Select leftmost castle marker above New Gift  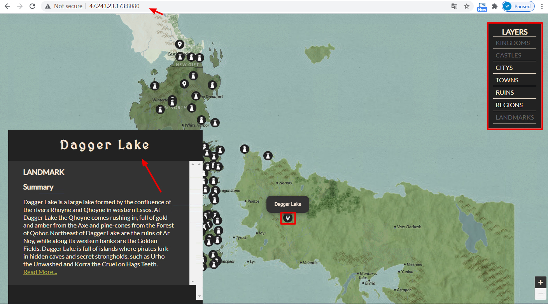click(x=180, y=57)
